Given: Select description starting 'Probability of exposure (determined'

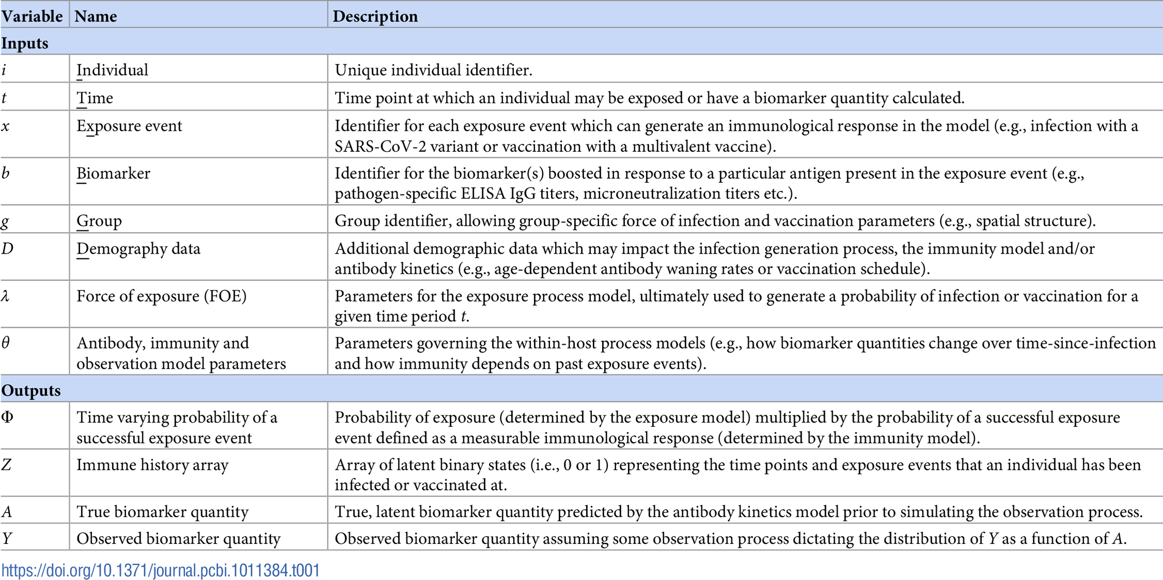Looking at the screenshot, I should pos(728,428).
